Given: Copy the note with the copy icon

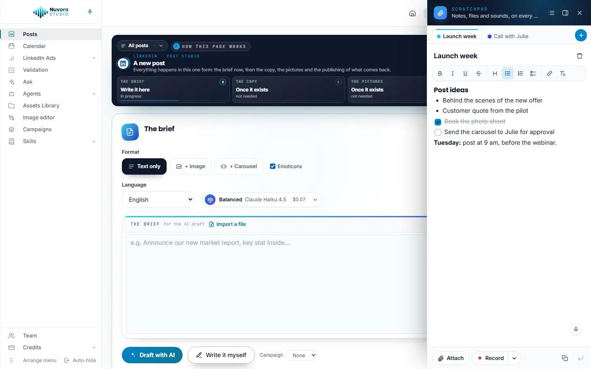Looking at the screenshot, I should point(565,358).
